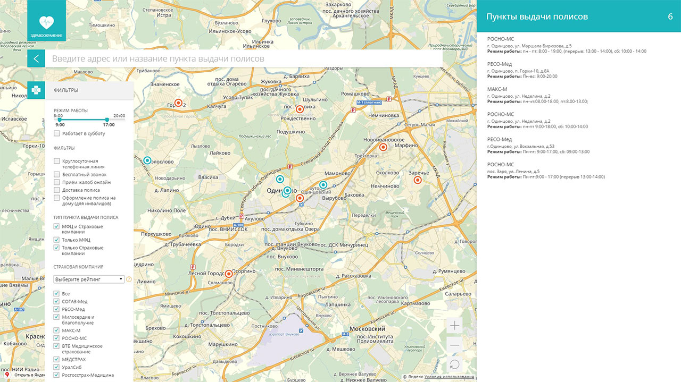Click the red marker near Горки-2
681x382 pixels.
178,103
